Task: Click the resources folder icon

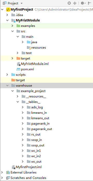Action: tap(29, 48)
